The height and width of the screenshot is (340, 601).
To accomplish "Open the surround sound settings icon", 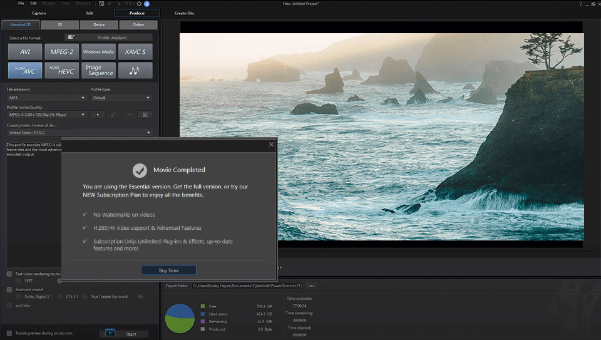I will coord(141,296).
